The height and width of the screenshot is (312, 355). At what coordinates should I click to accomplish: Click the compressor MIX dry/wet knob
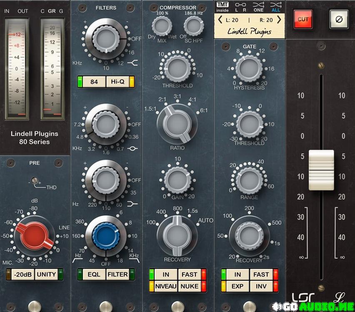[162, 26]
